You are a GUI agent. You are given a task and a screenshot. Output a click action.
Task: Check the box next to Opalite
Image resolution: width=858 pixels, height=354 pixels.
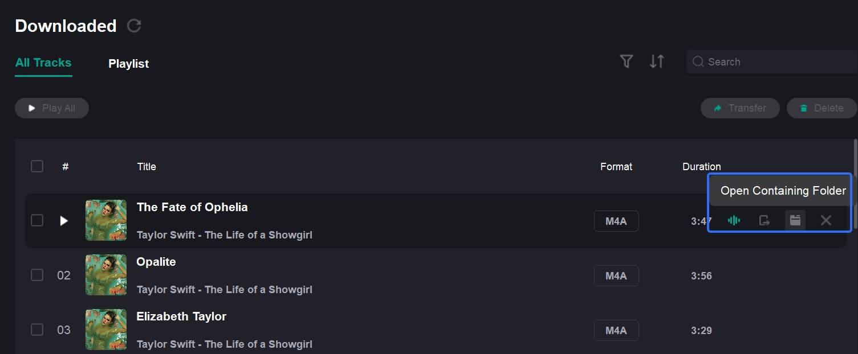pos(37,274)
